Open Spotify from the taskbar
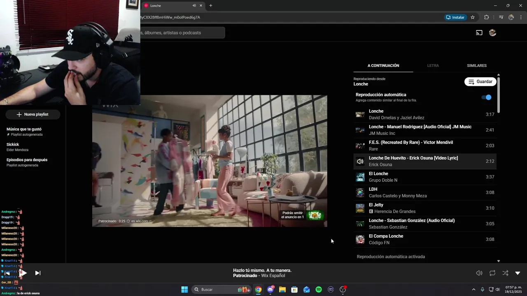Screen dimensions: 527x296 (x=319, y=289)
